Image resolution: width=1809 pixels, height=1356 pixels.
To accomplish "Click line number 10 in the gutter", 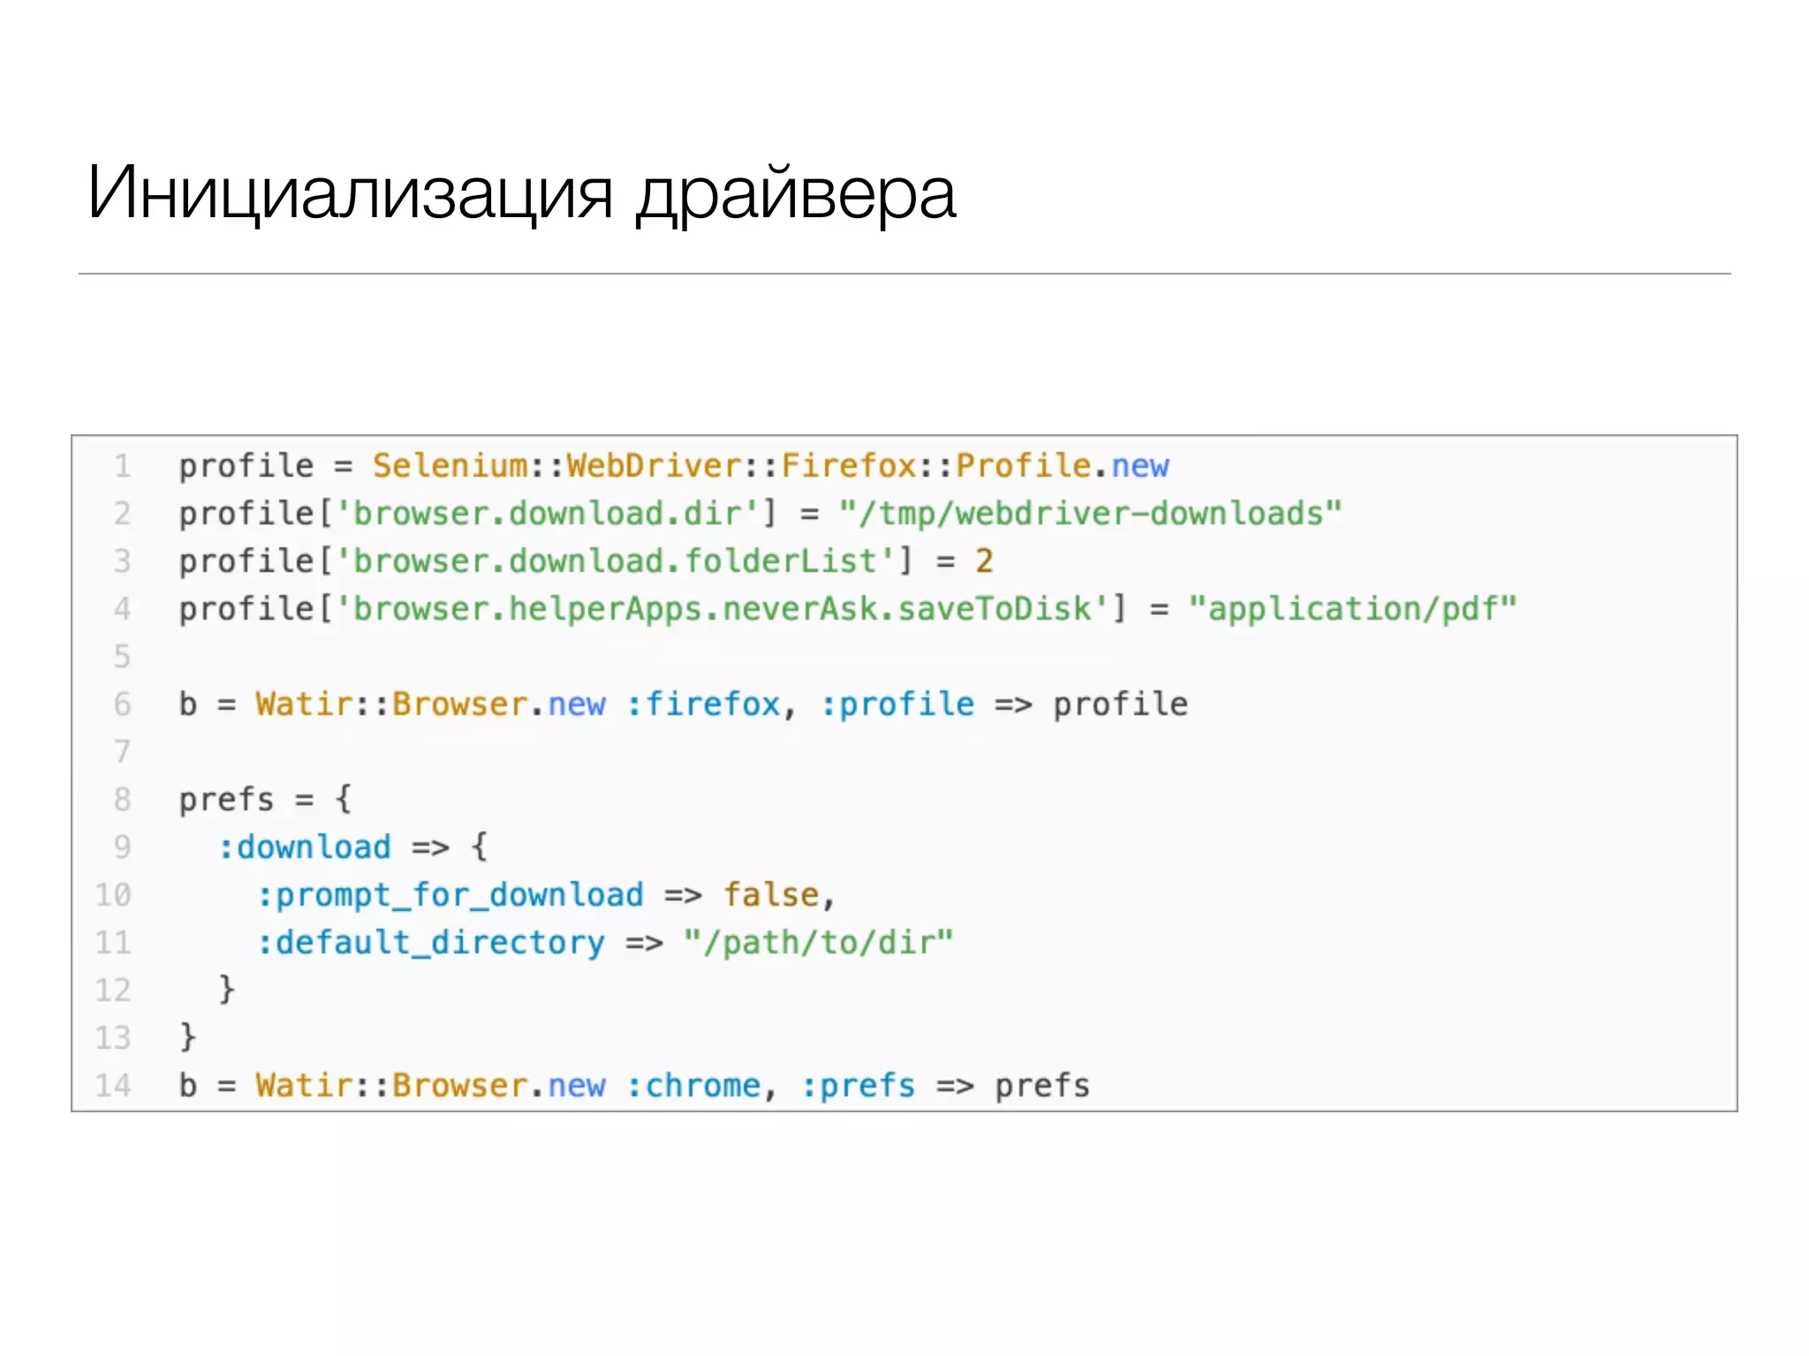I will [113, 894].
